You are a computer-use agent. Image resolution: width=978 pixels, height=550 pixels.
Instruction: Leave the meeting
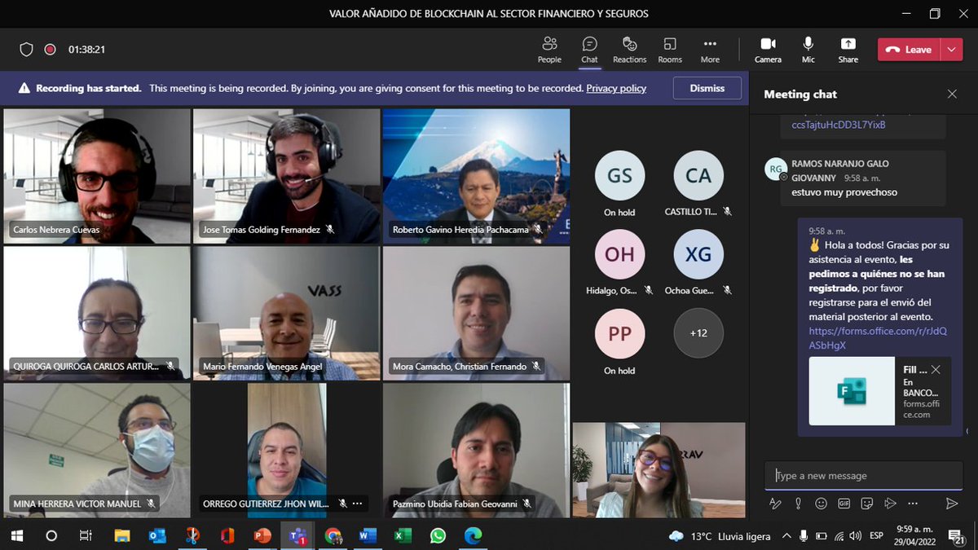point(909,50)
